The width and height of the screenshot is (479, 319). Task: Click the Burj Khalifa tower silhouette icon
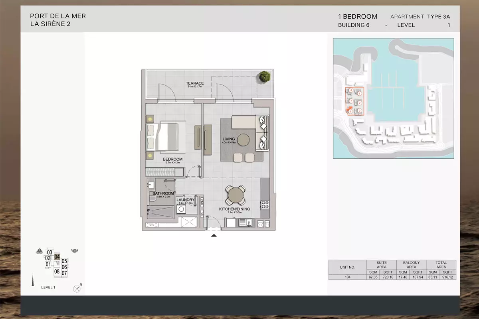32,279
